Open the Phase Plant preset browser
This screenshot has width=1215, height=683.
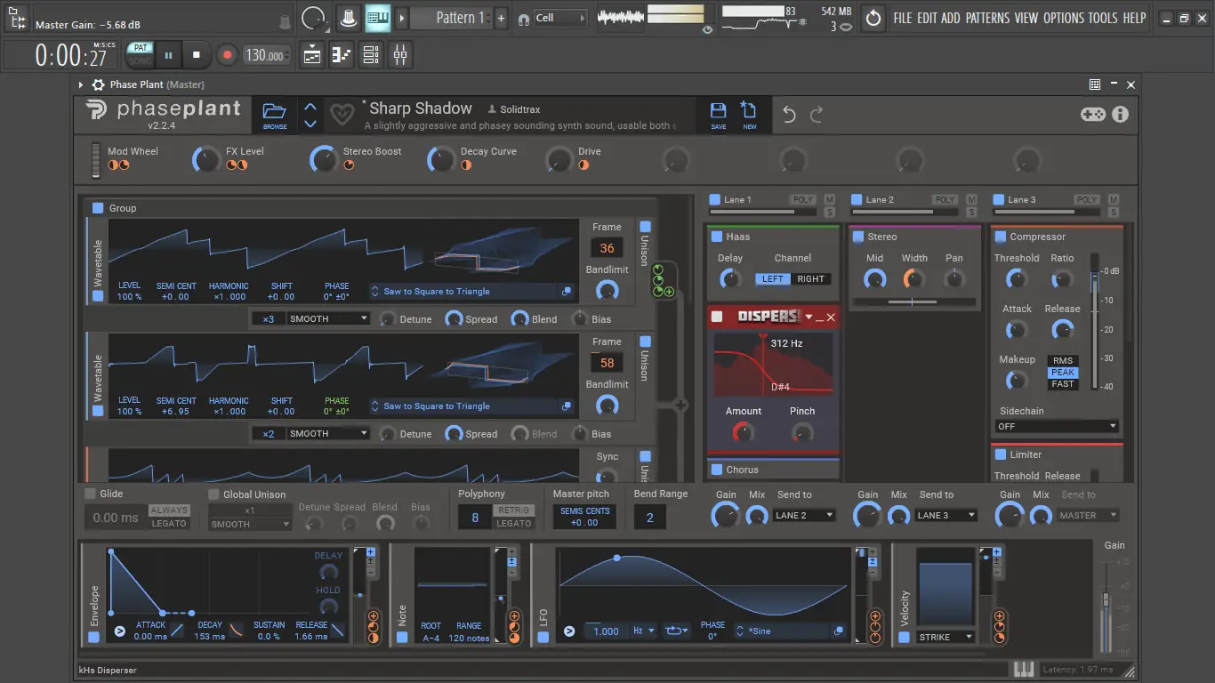[275, 115]
